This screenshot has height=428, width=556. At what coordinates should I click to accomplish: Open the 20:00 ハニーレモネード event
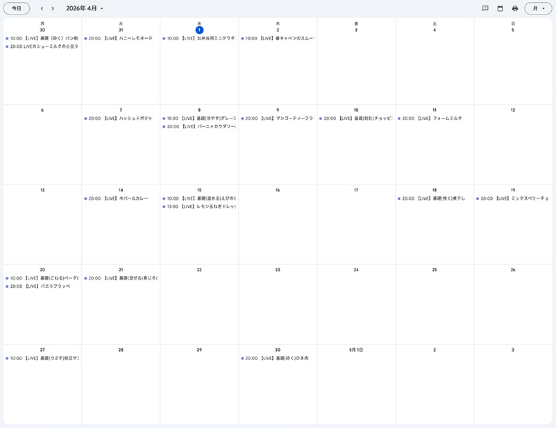[119, 39]
